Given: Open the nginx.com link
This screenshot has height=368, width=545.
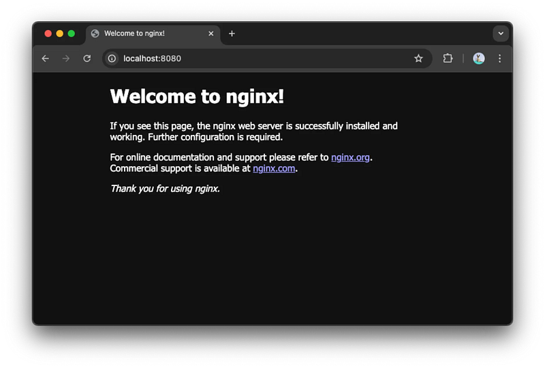Looking at the screenshot, I should coord(274,168).
